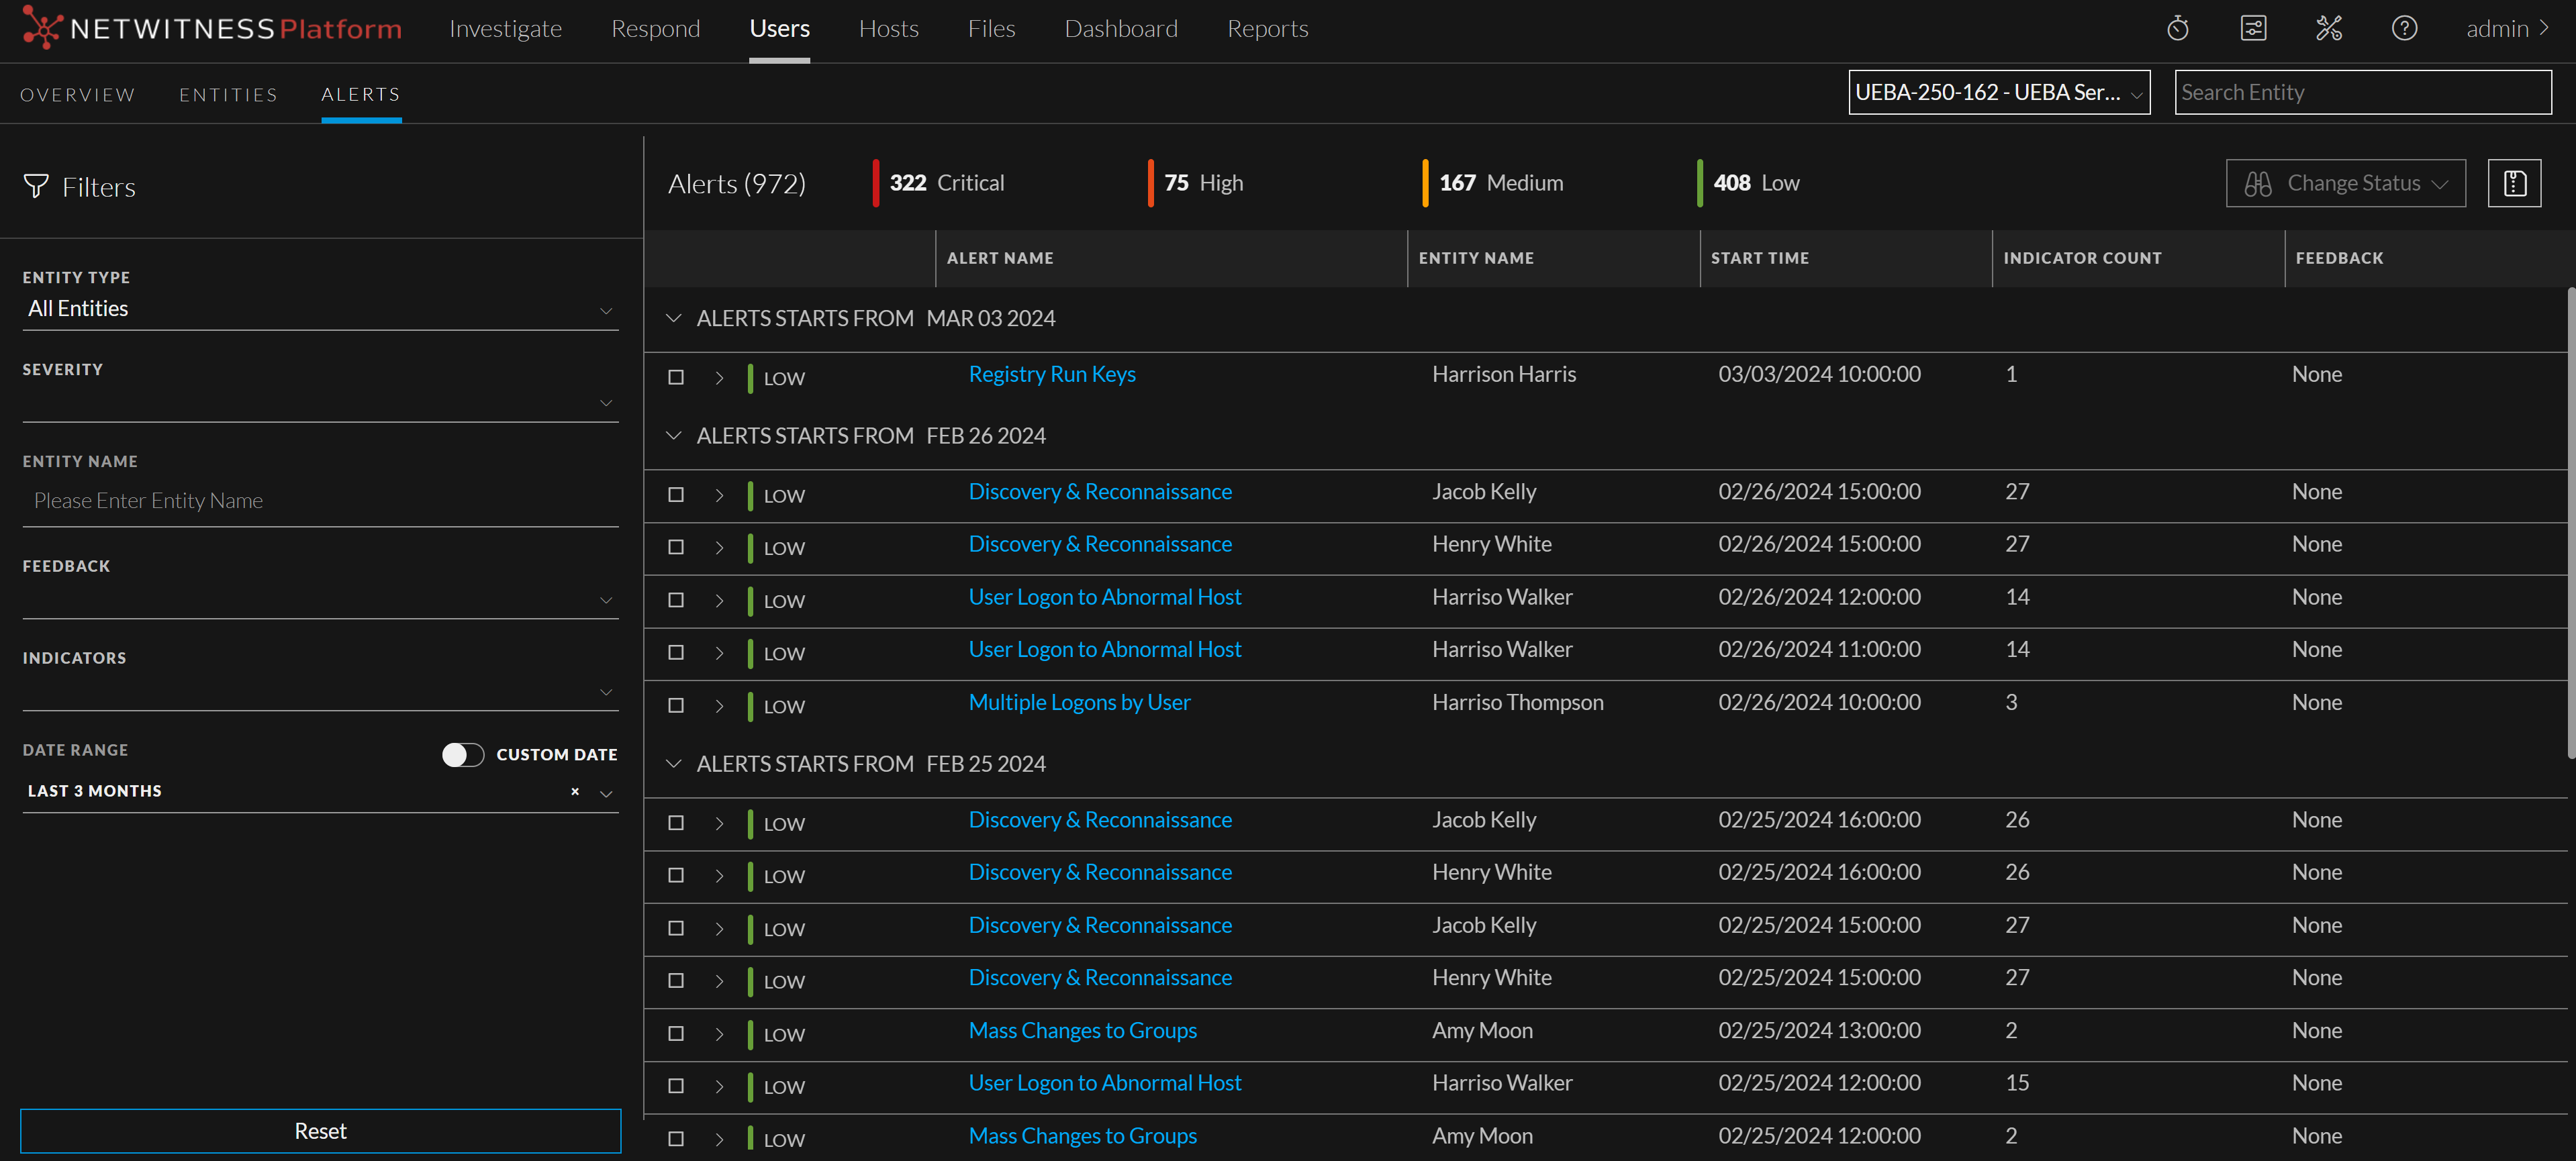The height and width of the screenshot is (1161, 2576).
Task: Switch to the Entities tab
Action: [x=228, y=94]
